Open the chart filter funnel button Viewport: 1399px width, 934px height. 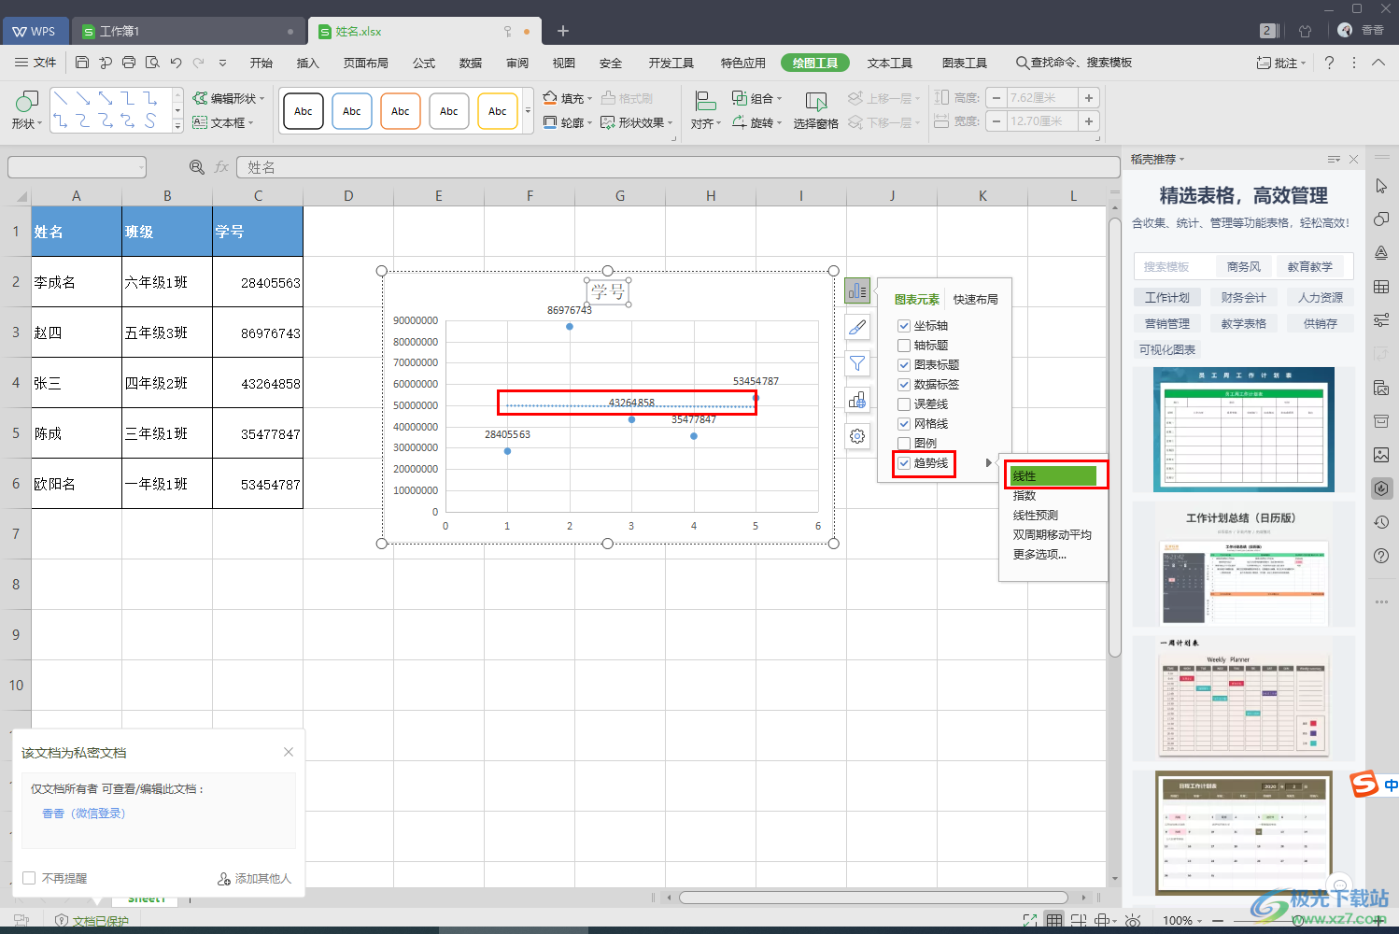(857, 364)
